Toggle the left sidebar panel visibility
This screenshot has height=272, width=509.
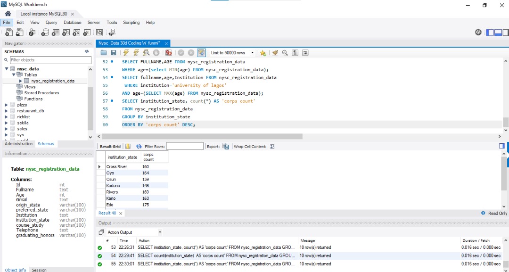(490, 32)
